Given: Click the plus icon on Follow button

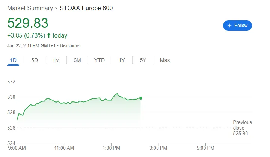Looking at the screenshot, I should click(x=229, y=26).
